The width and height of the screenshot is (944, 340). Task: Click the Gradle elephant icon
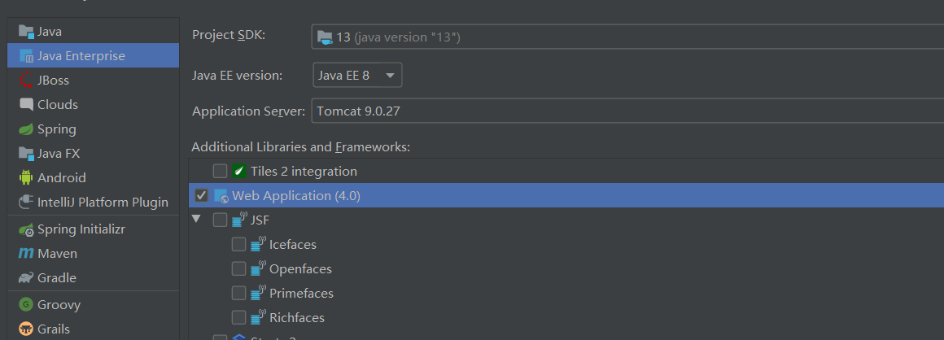point(25,277)
